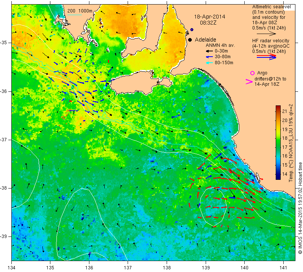Click the black Adelaide city dot marker
This screenshot has height=272, width=303.
(190, 40)
